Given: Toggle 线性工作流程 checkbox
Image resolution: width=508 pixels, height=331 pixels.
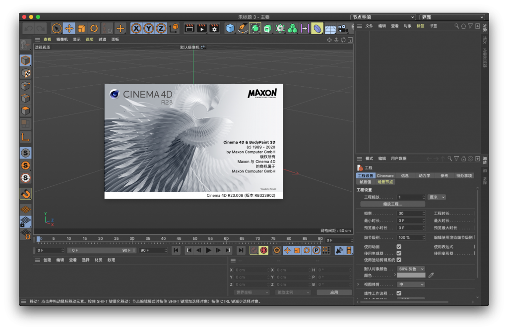Looking at the screenshot, I should point(399,293).
